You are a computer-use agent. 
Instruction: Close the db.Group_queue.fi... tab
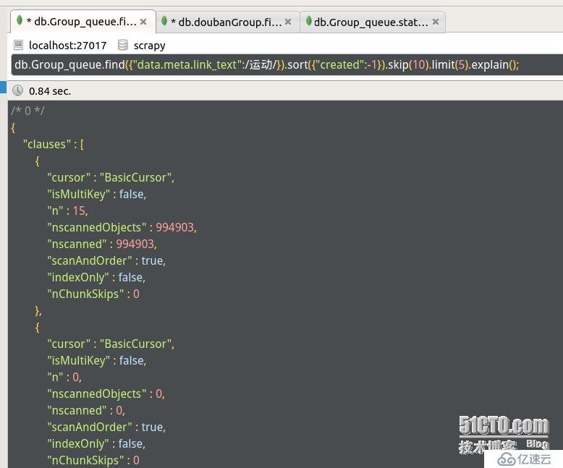(x=143, y=22)
